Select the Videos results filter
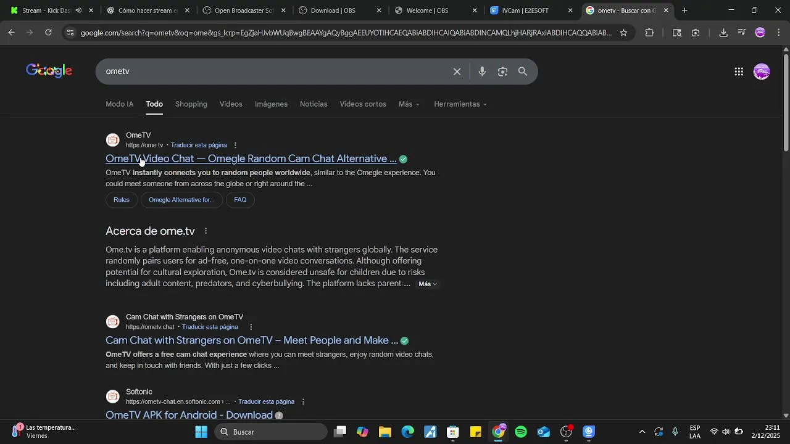 [231, 104]
